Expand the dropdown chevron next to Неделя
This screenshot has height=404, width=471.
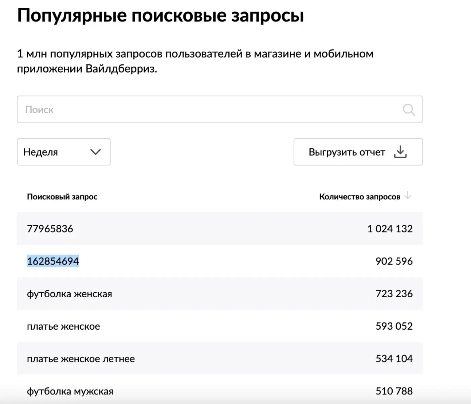point(96,152)
